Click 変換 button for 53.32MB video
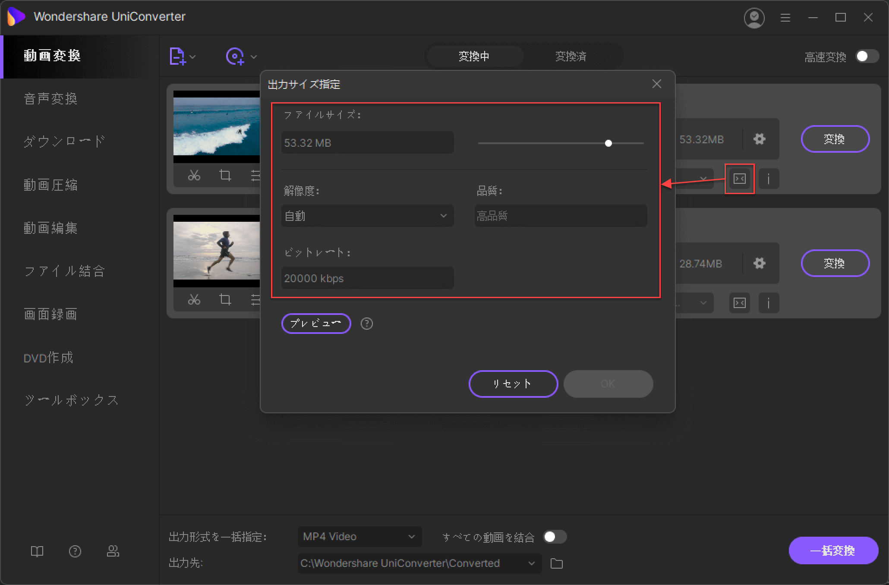The height and width of the screenshot is (585, 889). (835, 139)
